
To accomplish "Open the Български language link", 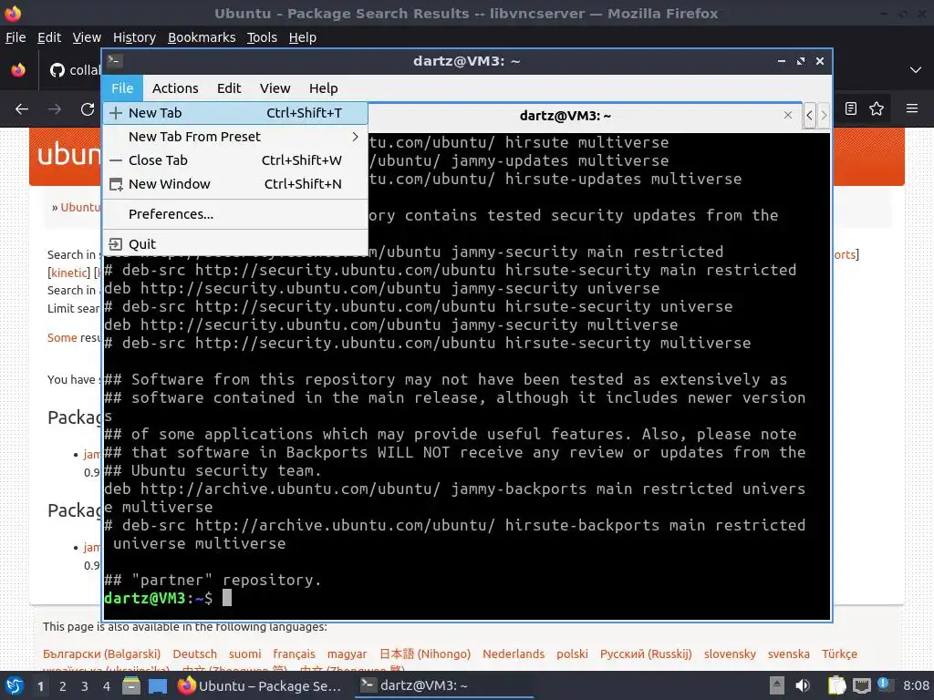I will point(102,654).
